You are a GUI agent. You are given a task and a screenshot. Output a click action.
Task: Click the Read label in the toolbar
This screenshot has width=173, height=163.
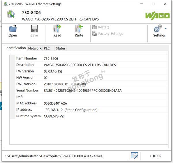57,35
